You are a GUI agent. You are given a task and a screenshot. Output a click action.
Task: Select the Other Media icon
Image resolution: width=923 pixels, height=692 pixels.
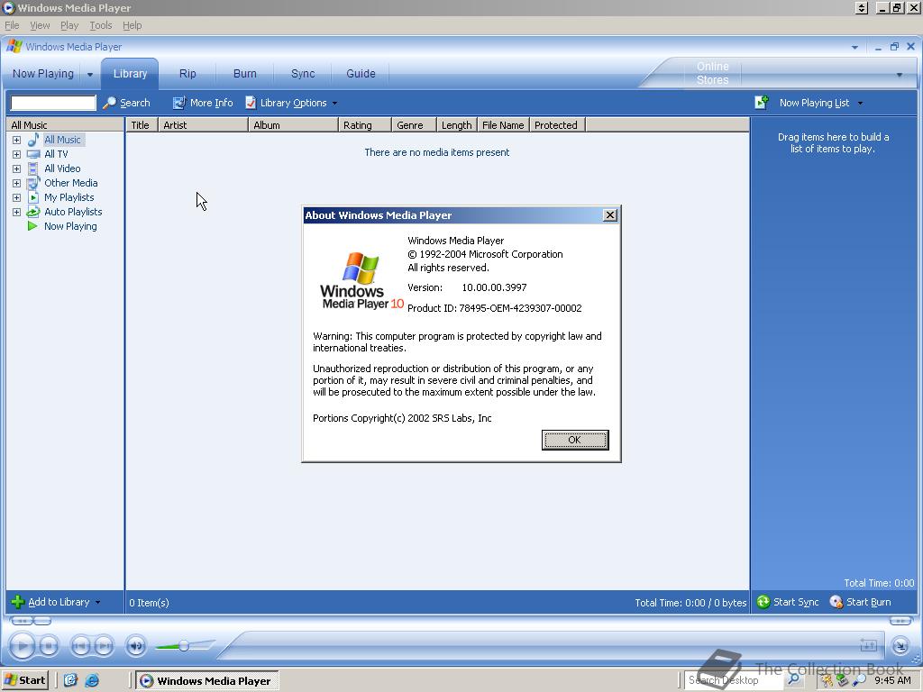[x=33, y=183]
